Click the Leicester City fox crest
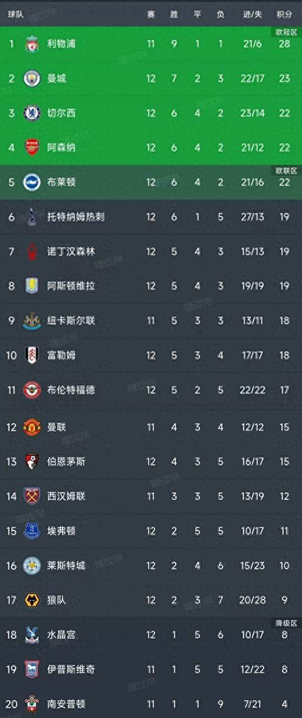This screenshot has height=718, width=302. [32, 566]
